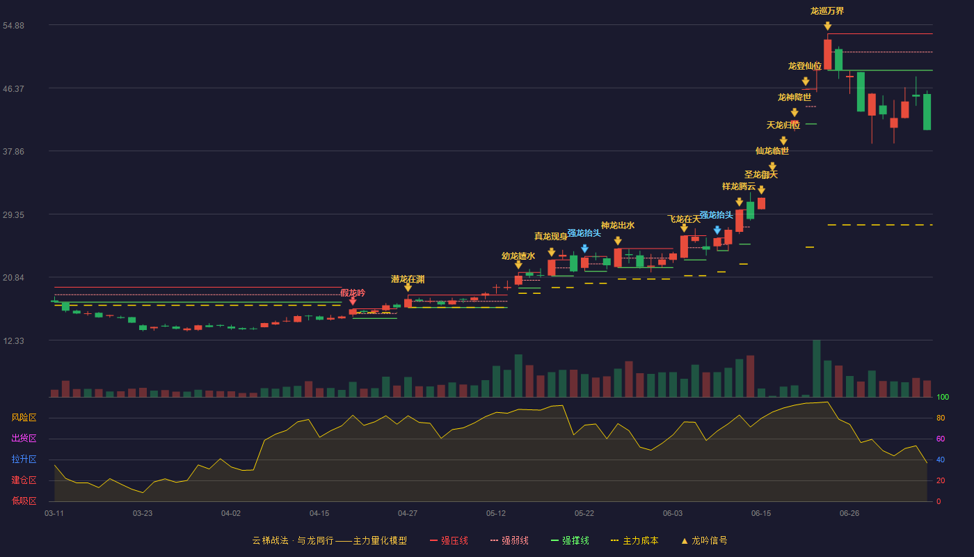Click the red candle below the 龙巡万界 arrow
This screenshot has height=557, width=974.
(x=828, y=54)
